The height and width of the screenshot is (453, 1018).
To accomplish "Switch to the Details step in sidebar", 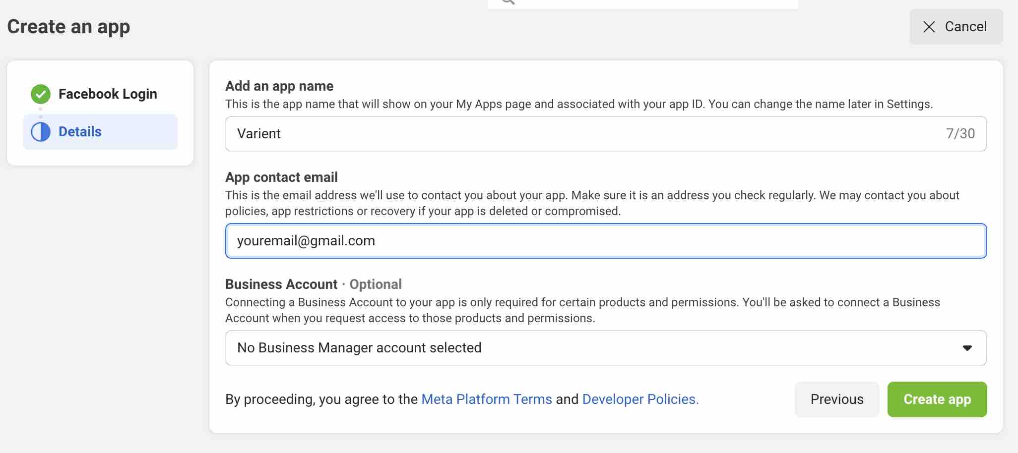I will coord(80,132).
